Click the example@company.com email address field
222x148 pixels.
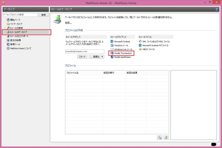click(85, 51)
